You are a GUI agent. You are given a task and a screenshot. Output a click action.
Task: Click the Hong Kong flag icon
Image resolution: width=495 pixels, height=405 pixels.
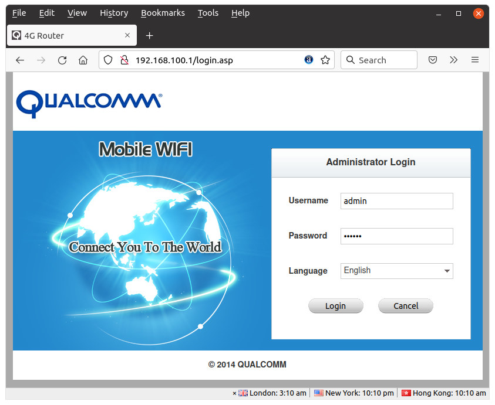[406, 393]
